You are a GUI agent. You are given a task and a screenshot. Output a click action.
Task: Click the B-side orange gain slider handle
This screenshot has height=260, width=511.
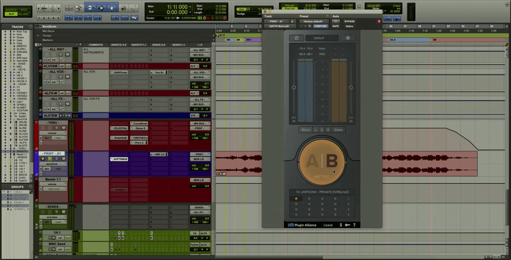351,87
